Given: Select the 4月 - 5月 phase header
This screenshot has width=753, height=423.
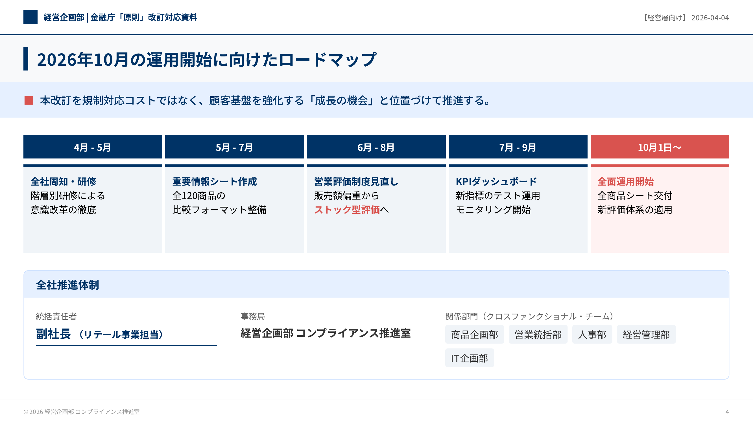Looking at the screenshot, I should click(x=93, y=147).
